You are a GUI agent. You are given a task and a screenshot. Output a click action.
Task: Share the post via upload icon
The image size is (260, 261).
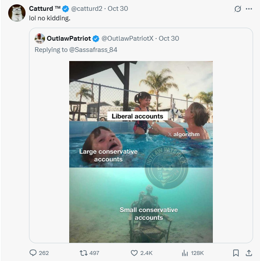(x=249, y=253)
